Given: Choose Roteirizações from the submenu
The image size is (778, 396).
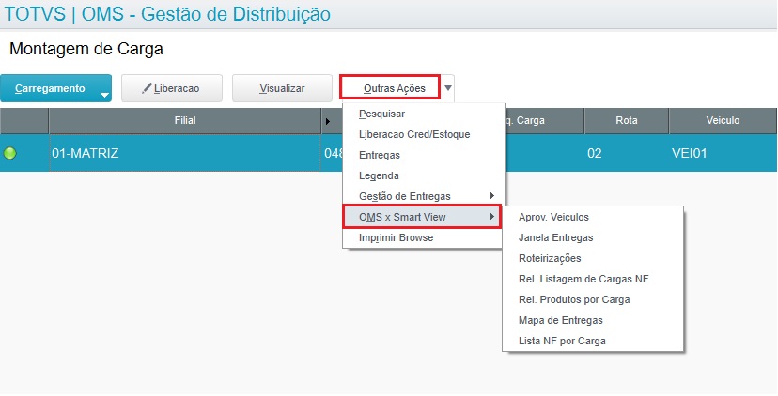Looking at the screenshot, I should coord(593,258).
